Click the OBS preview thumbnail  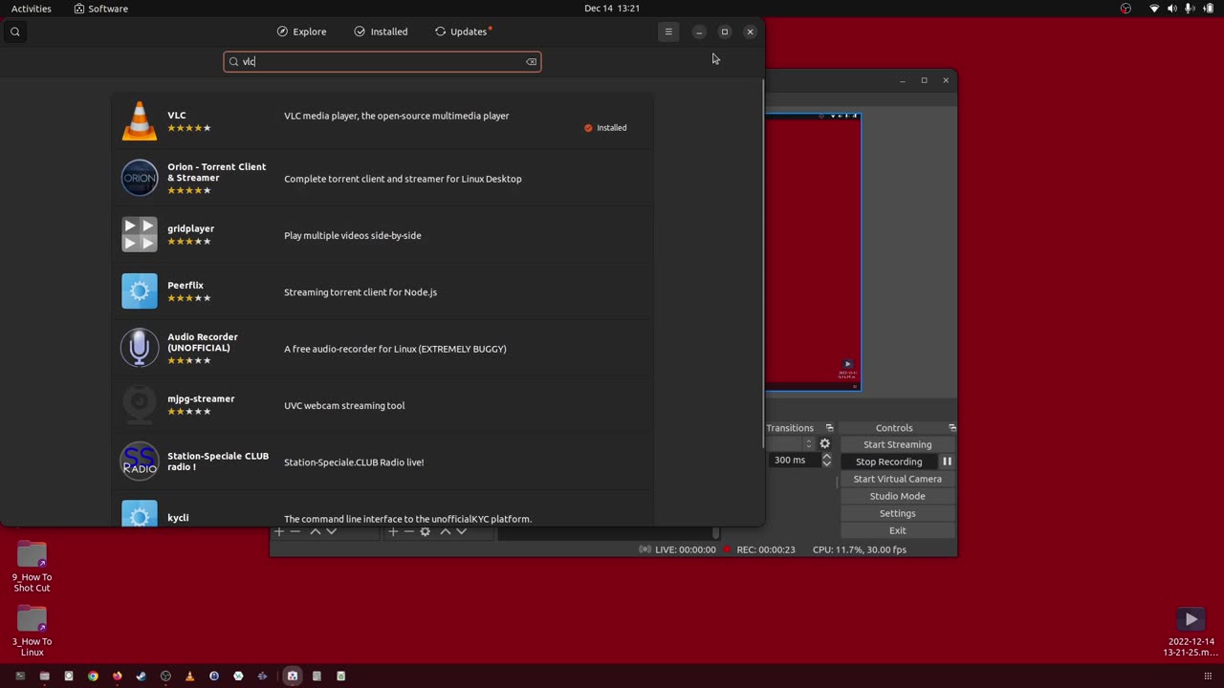813,251
